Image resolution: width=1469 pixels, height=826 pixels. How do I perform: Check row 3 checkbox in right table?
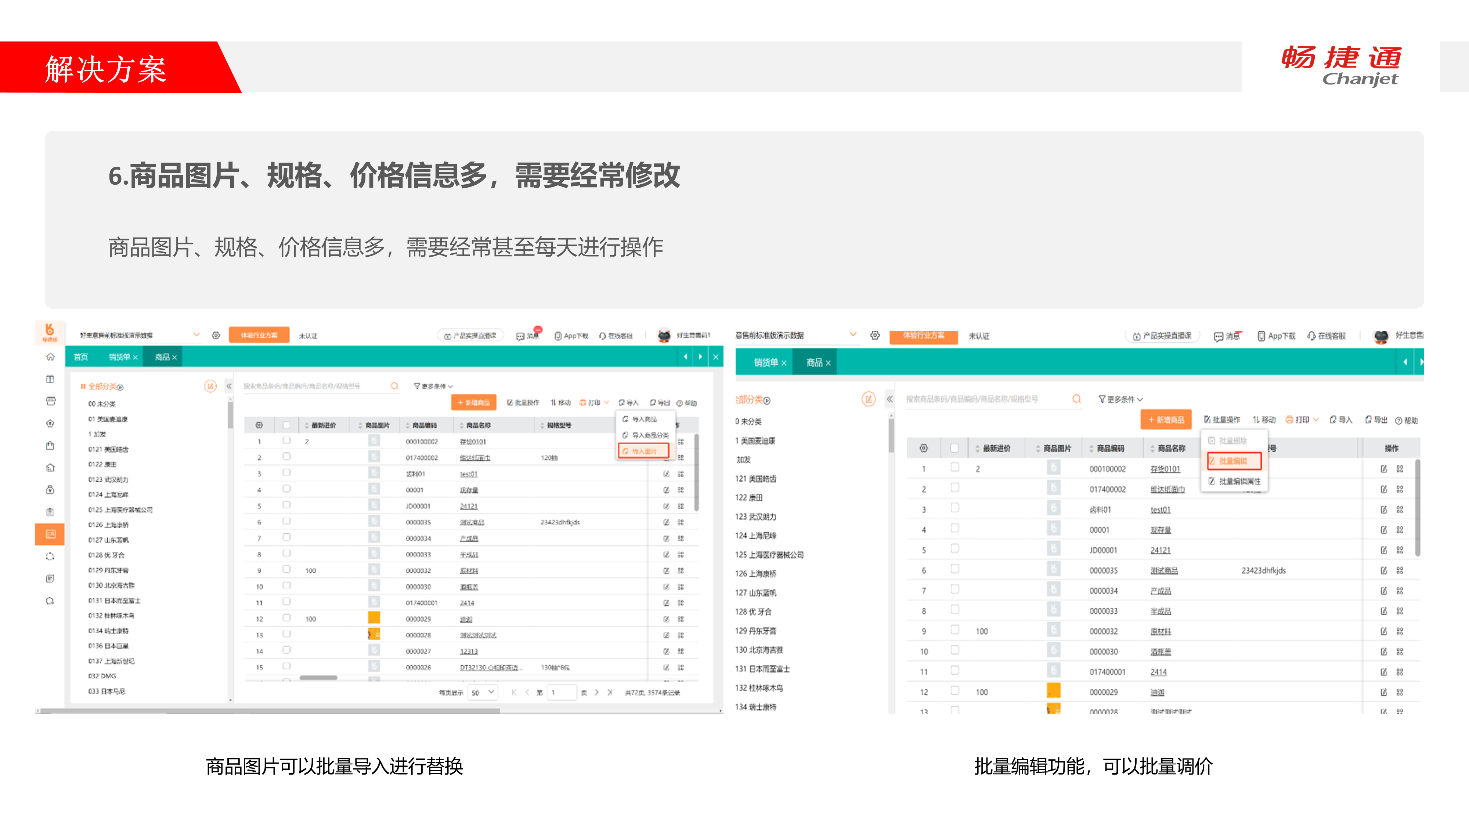tap(954, 508)
